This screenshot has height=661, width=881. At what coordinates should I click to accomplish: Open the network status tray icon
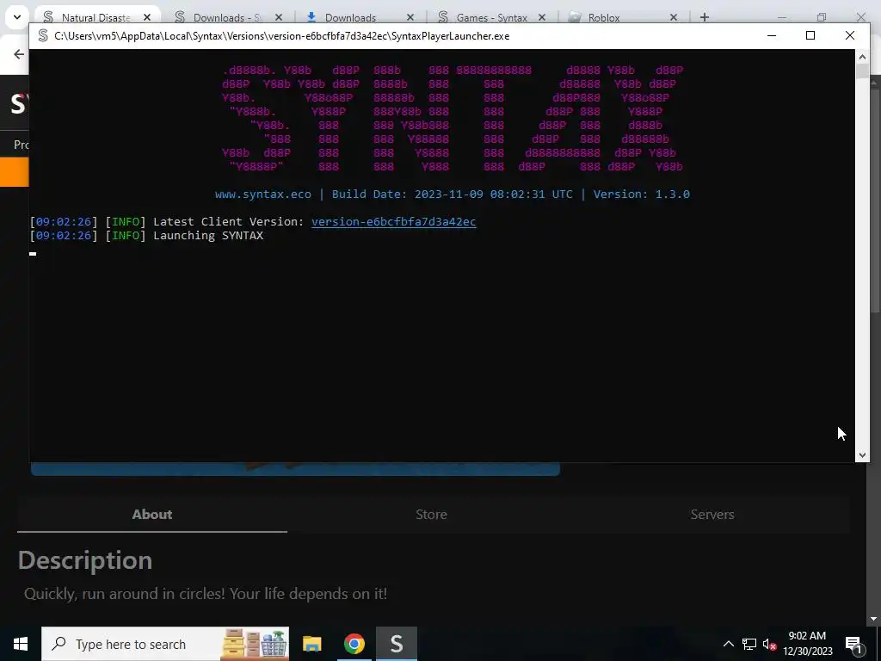click(749, 644)
